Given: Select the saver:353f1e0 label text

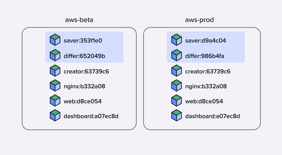Looking at the screenshot, I should point(83,41).
